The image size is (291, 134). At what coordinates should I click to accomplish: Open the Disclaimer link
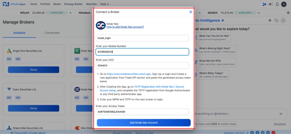(280, 124)
